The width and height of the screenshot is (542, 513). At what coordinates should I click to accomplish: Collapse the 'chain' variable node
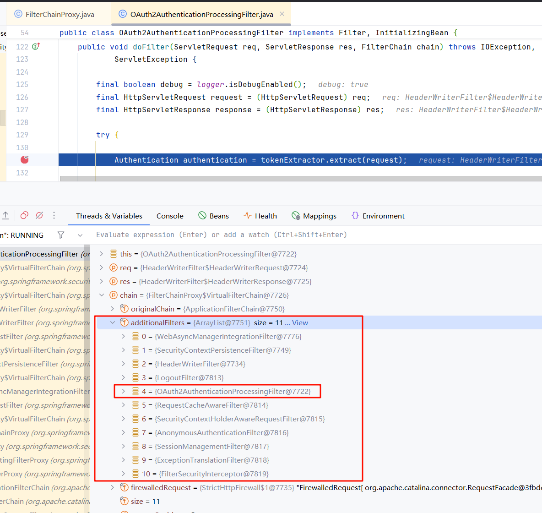click(x=101, y=295)
